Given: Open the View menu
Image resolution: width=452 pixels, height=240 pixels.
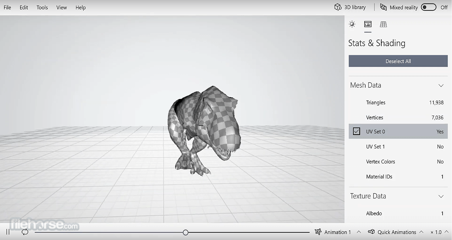Looking at the screenshot, I should click(x=62, y=8).
